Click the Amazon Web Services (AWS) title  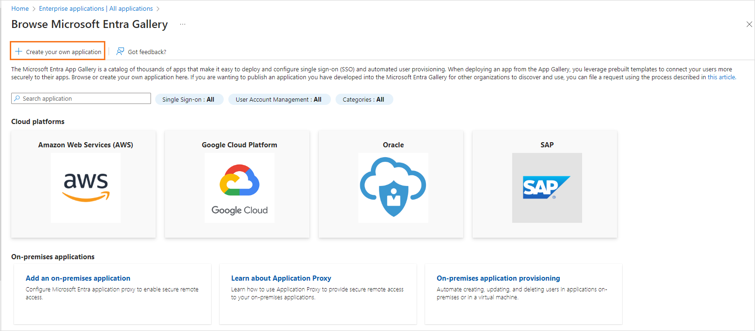[x=86, y=145]
